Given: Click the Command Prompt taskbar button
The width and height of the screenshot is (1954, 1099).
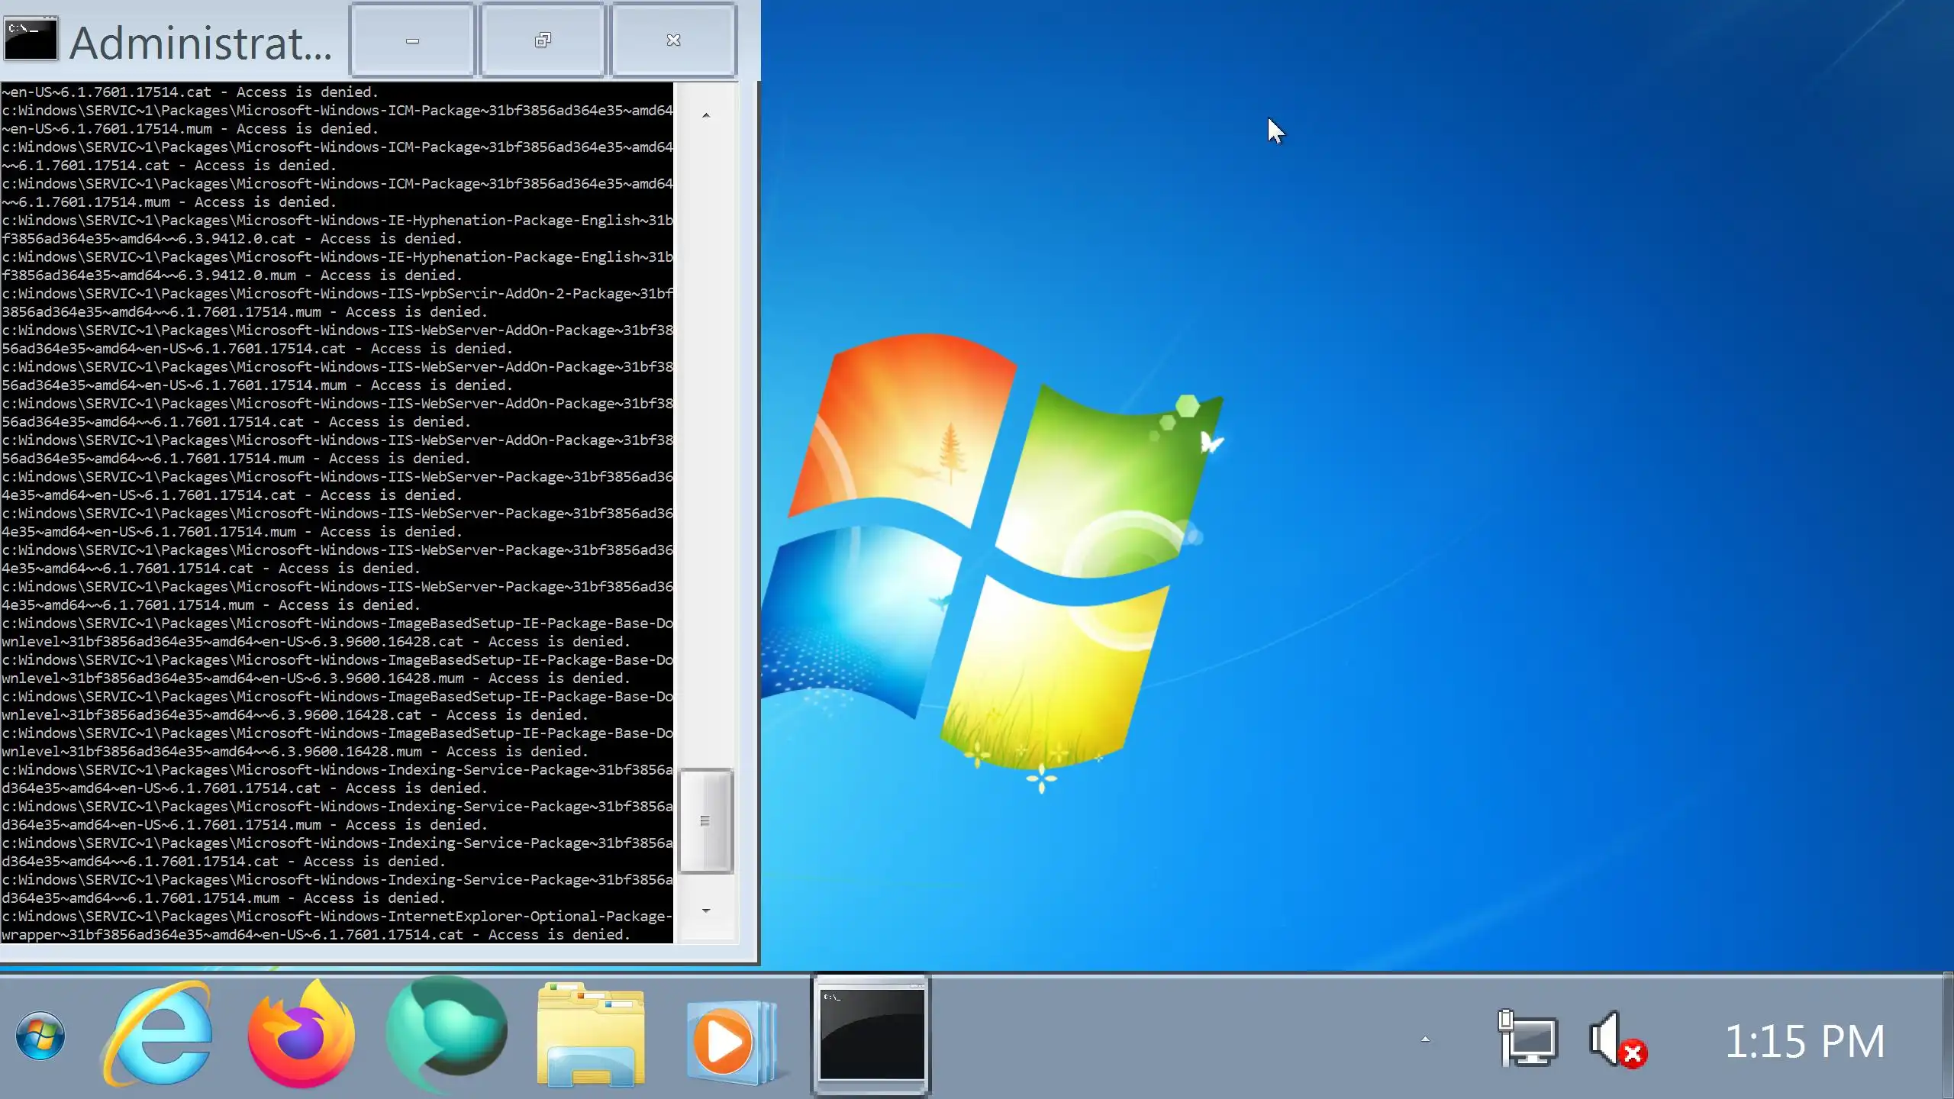Looking at the screenshot, I should (x=871, y=1035).
